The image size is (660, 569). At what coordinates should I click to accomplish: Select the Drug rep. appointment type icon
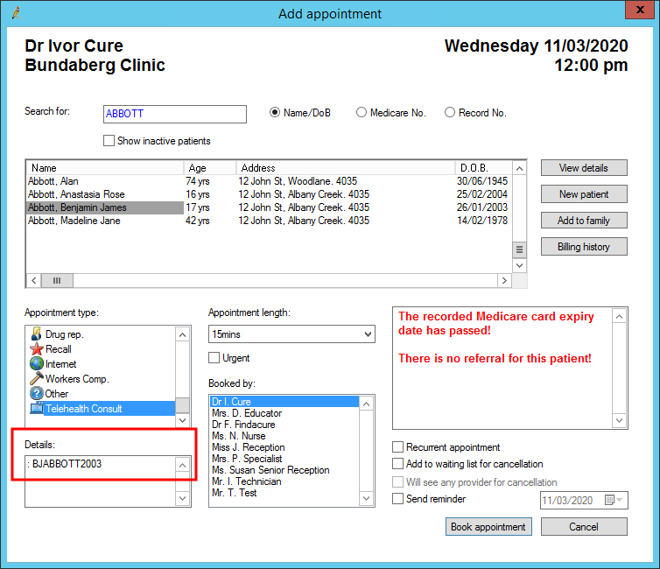[x=36, y=334]
